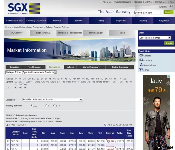Select the T+1 trading session radio button
The width and height of the screenshot is (175, 150).
[x=54, y=105]
